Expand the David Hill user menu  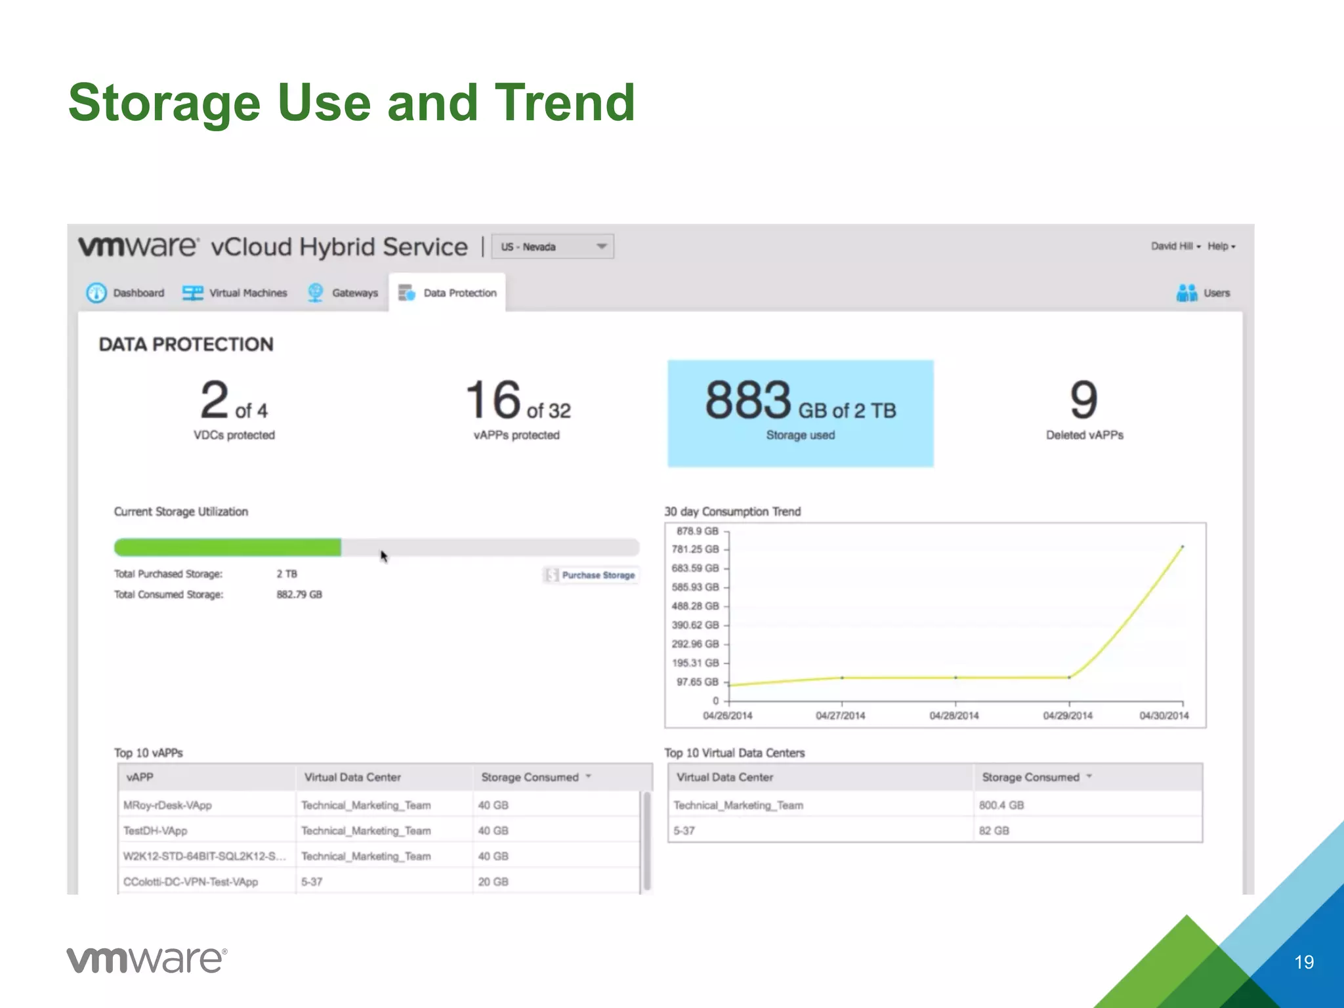coord(1175,246)
